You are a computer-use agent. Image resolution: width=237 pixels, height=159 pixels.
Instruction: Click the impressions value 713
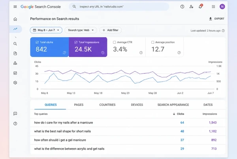[x=214, y=149]
